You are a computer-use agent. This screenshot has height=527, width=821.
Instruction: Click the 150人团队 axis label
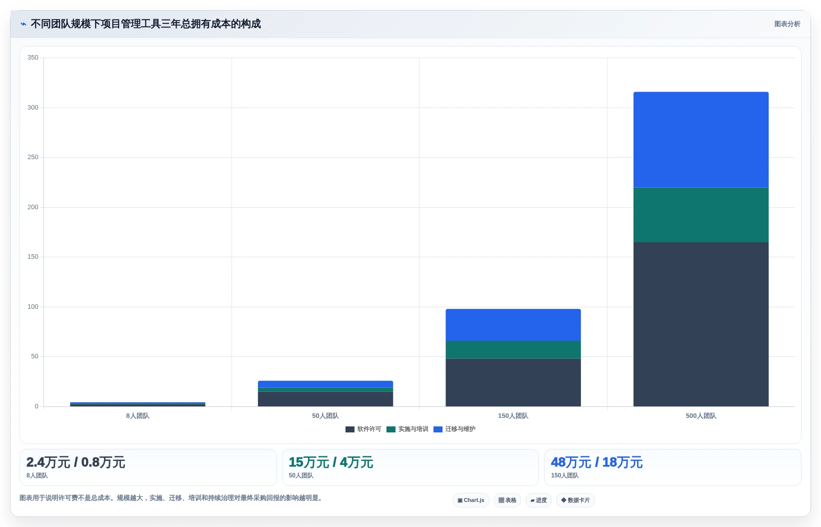click(513, 416)
